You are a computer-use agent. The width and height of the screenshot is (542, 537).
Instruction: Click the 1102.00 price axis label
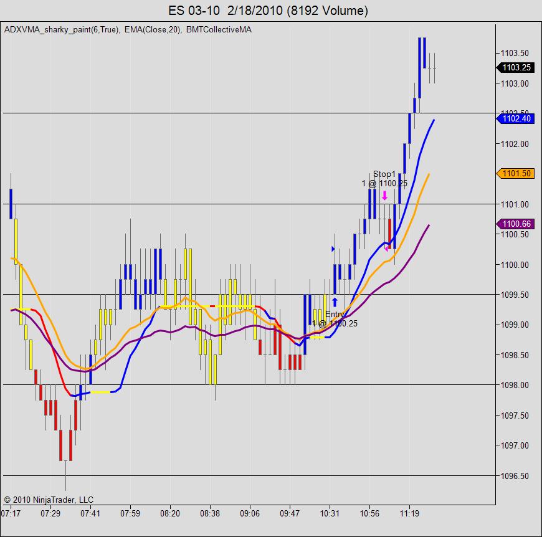(x=515, y=144)
